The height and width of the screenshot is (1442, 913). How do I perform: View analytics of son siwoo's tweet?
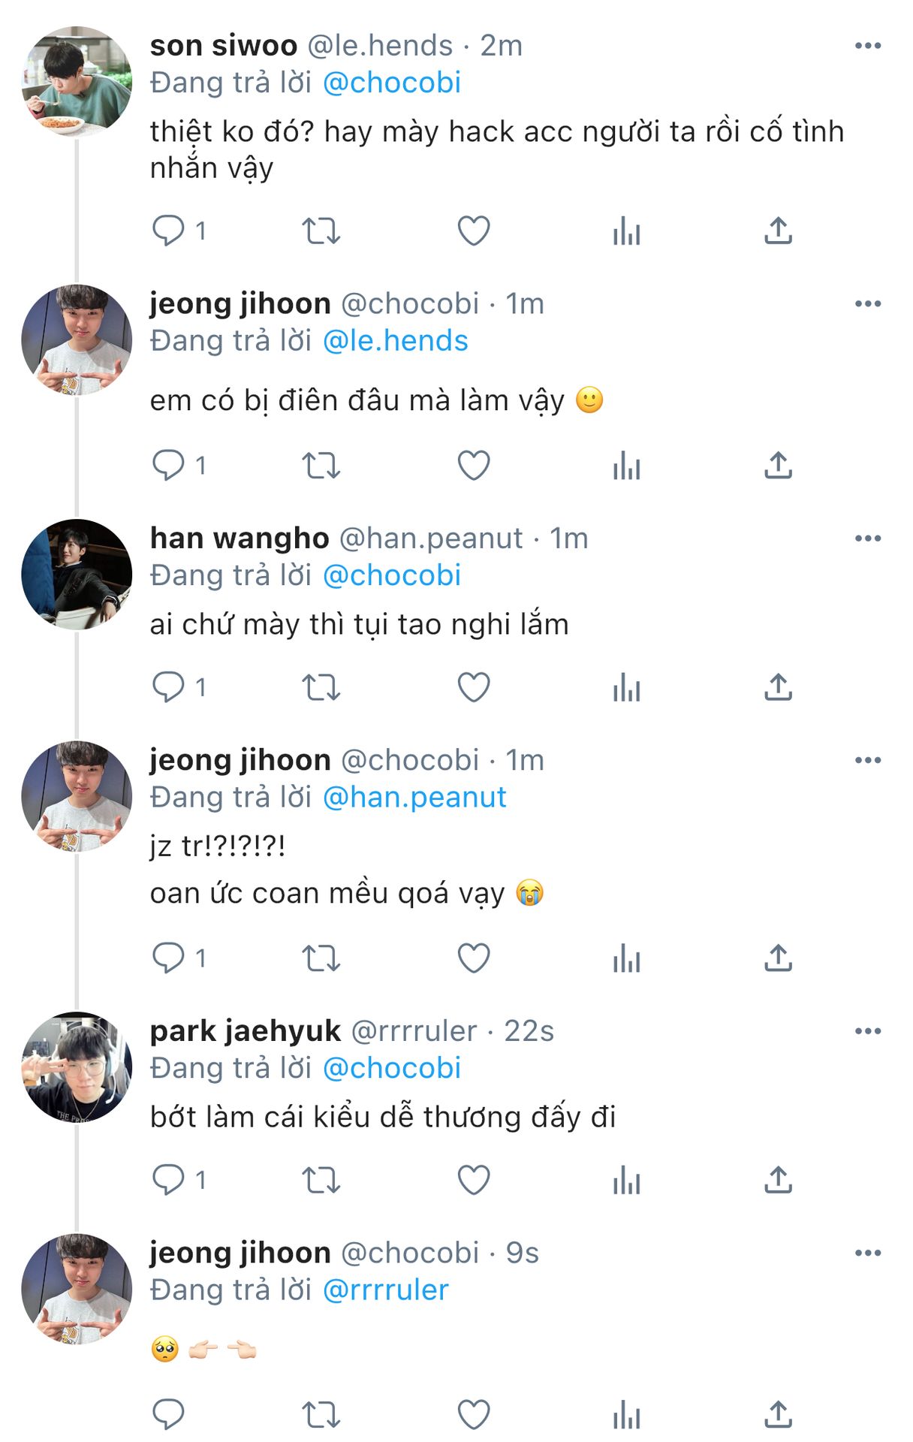626,231
